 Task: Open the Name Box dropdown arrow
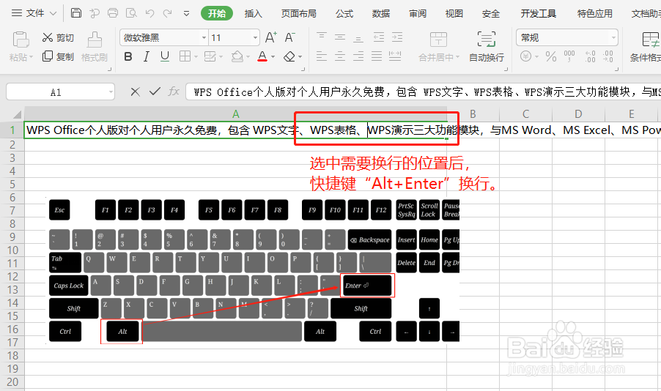pos(111,92)
